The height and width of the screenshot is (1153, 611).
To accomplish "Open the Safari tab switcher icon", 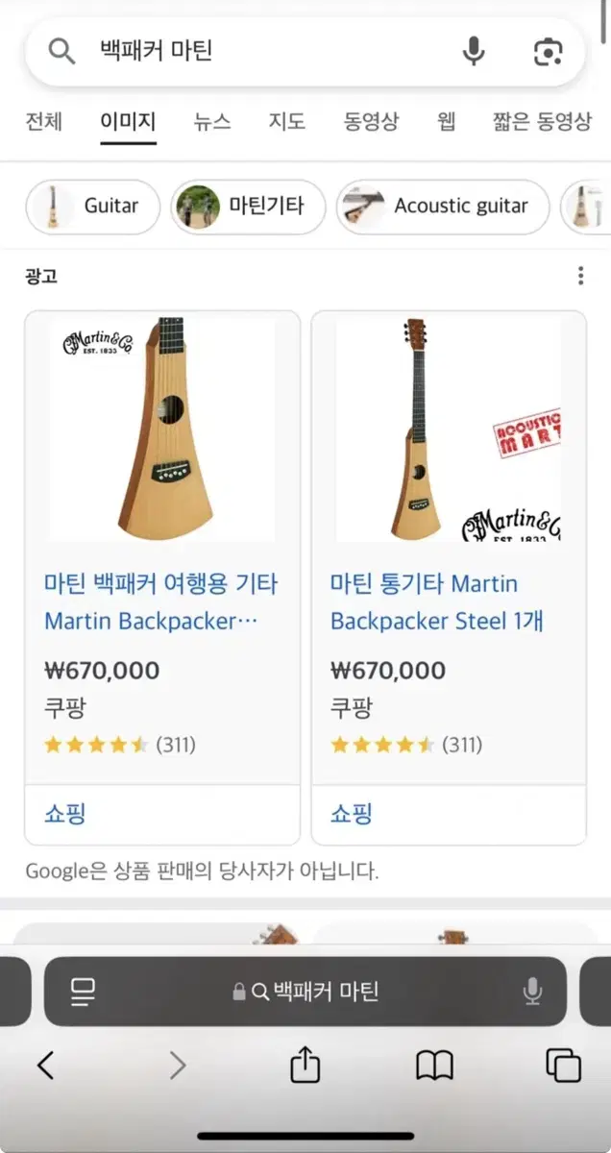I will (563, 1066).
